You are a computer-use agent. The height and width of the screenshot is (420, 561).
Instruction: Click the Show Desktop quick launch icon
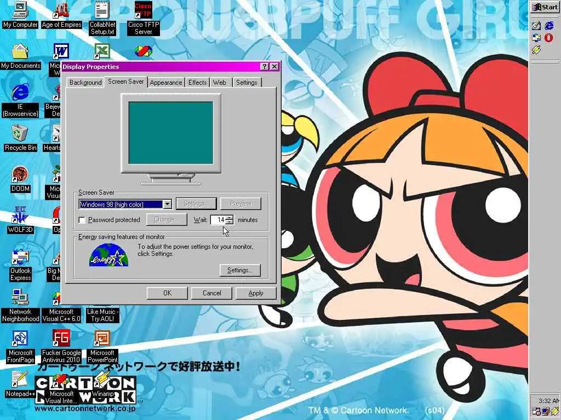coord(536,25)
